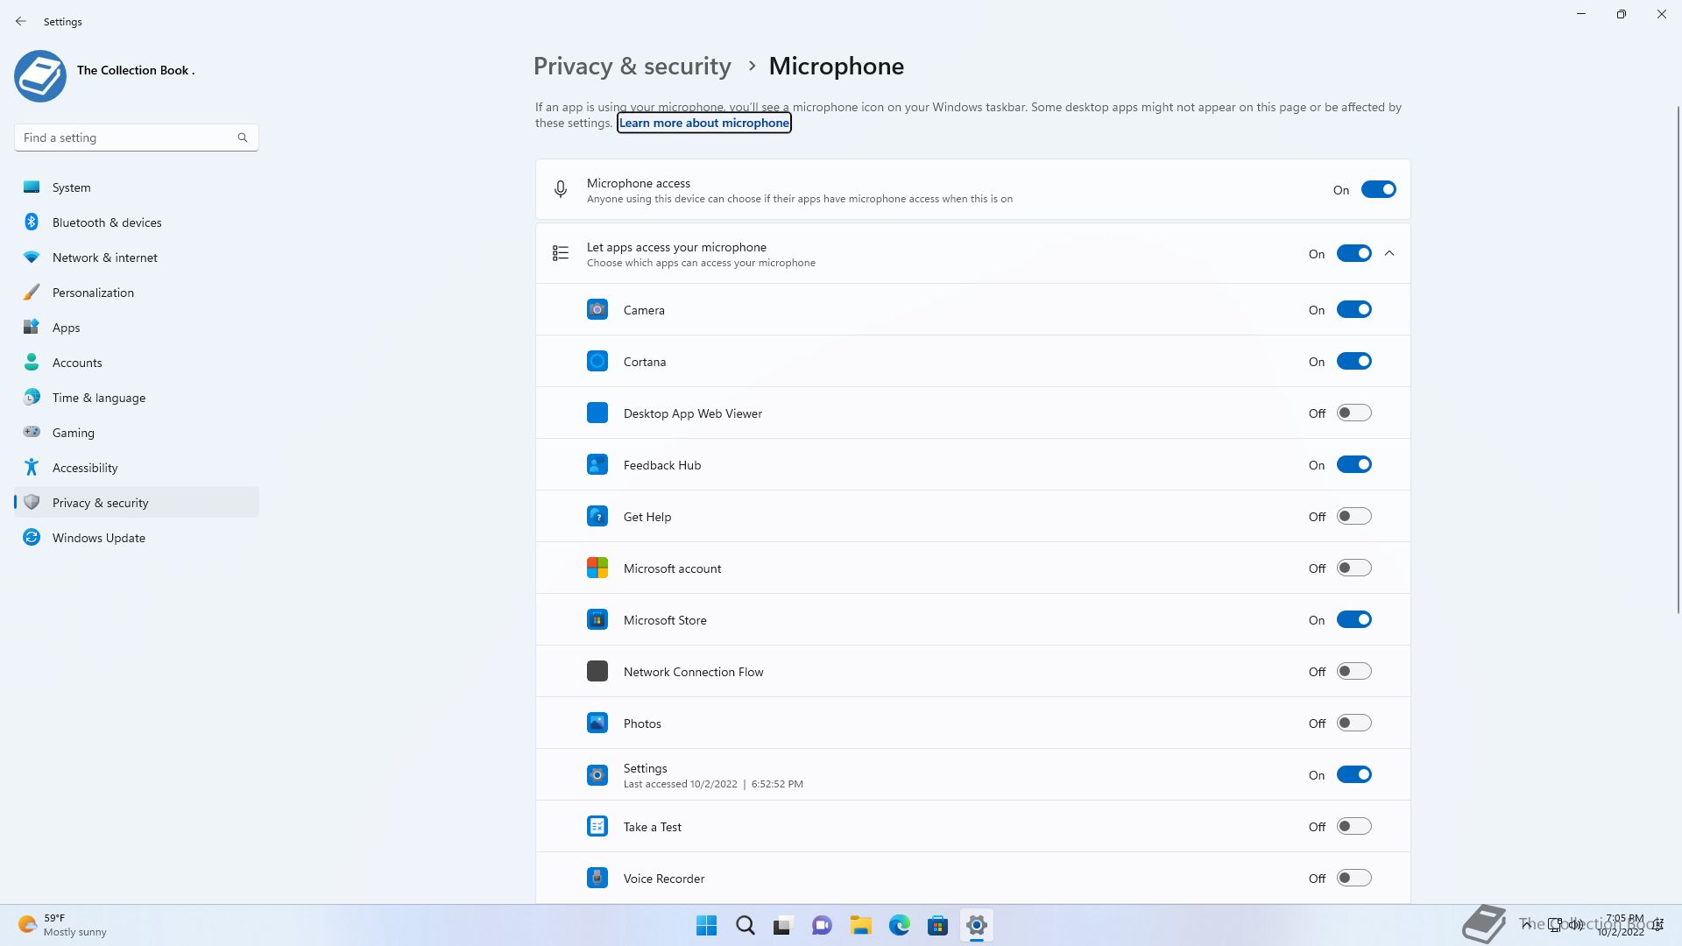Click the back arrow in Settings

pos(21,21)
